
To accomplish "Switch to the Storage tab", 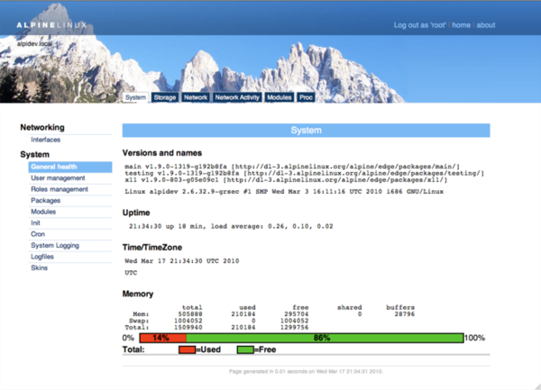I will (165, 97).
